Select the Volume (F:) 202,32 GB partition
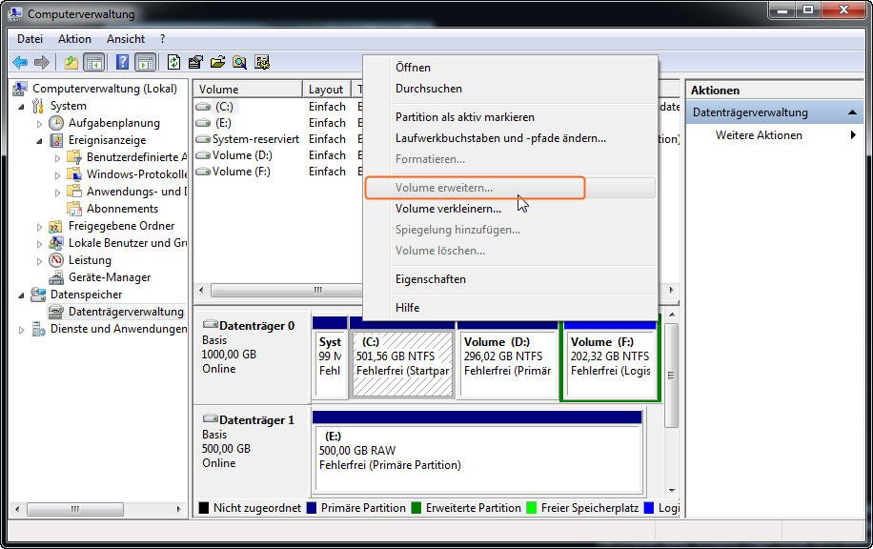The image size is (873, 549). click(x=610, y=364)
